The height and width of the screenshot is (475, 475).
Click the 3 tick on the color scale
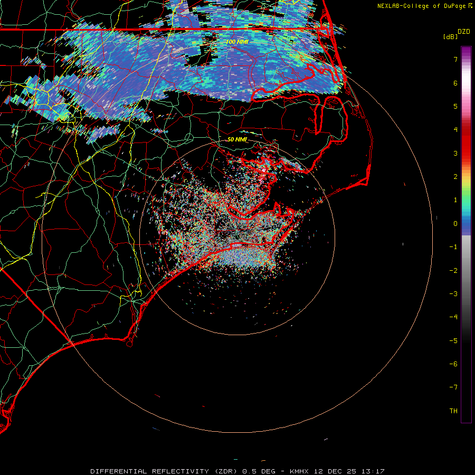(455, 153)
